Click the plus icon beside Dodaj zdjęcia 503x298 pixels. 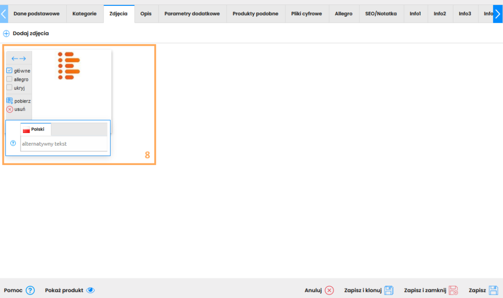(x=6, y=33)
